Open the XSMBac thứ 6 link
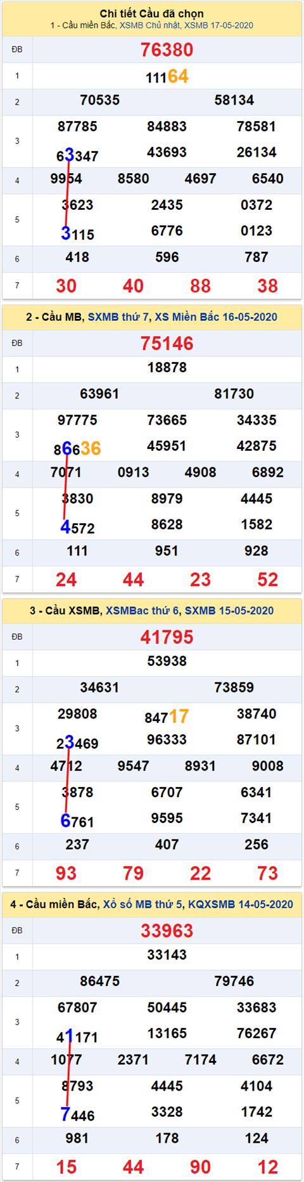The height and width of the screenshot is (1182, 304). coord(142,611)
